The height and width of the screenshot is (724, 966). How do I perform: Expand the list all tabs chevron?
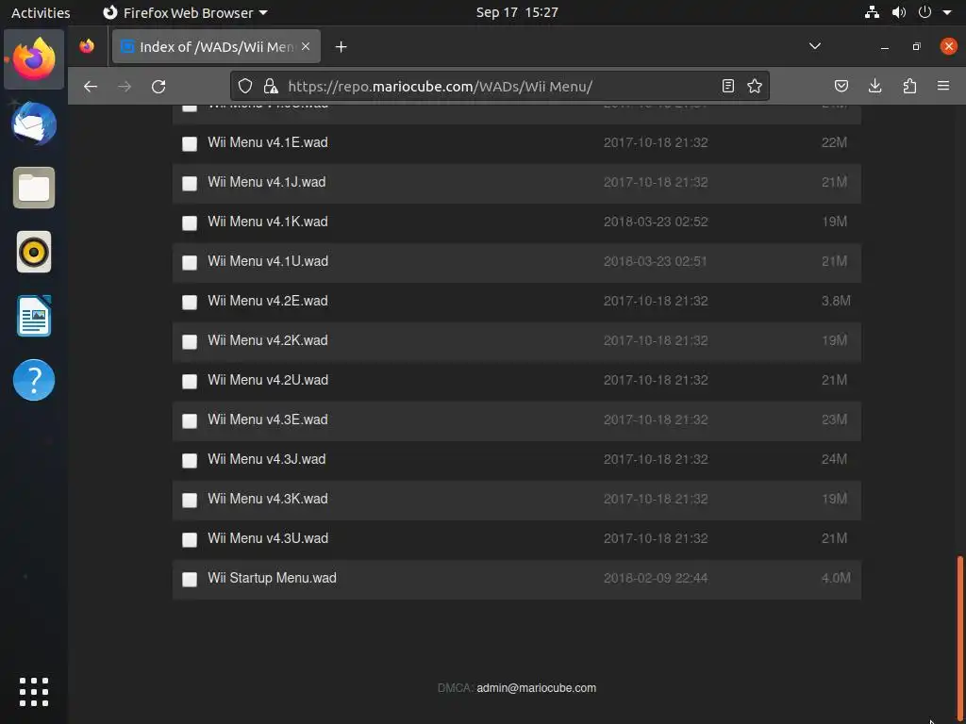point(814,46)
